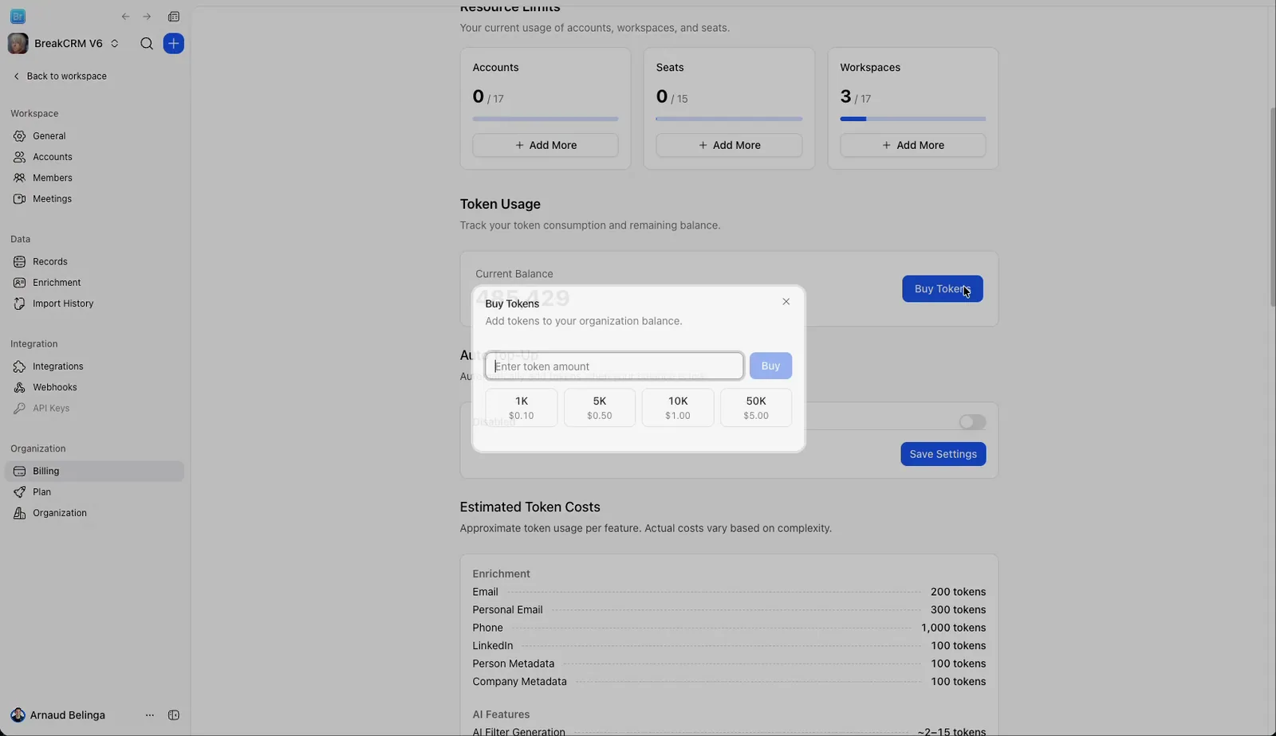The image size is (1276, 736).
Task: Click the Import History icon
Action: [x=19, y=303]
